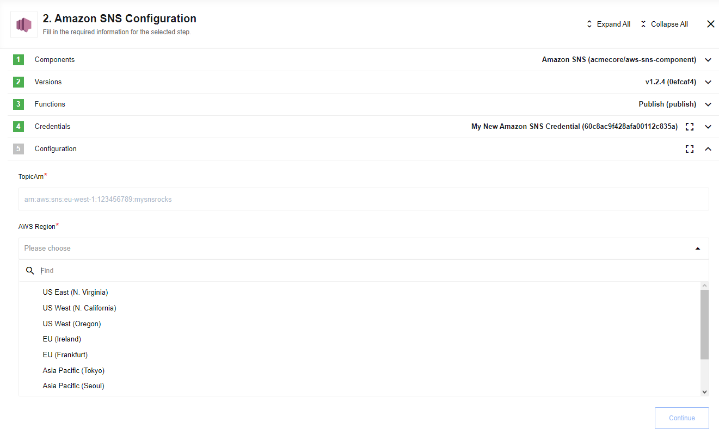719x435 pixels.
Task: Click step 2 green number badge
Action: point(19,82)
